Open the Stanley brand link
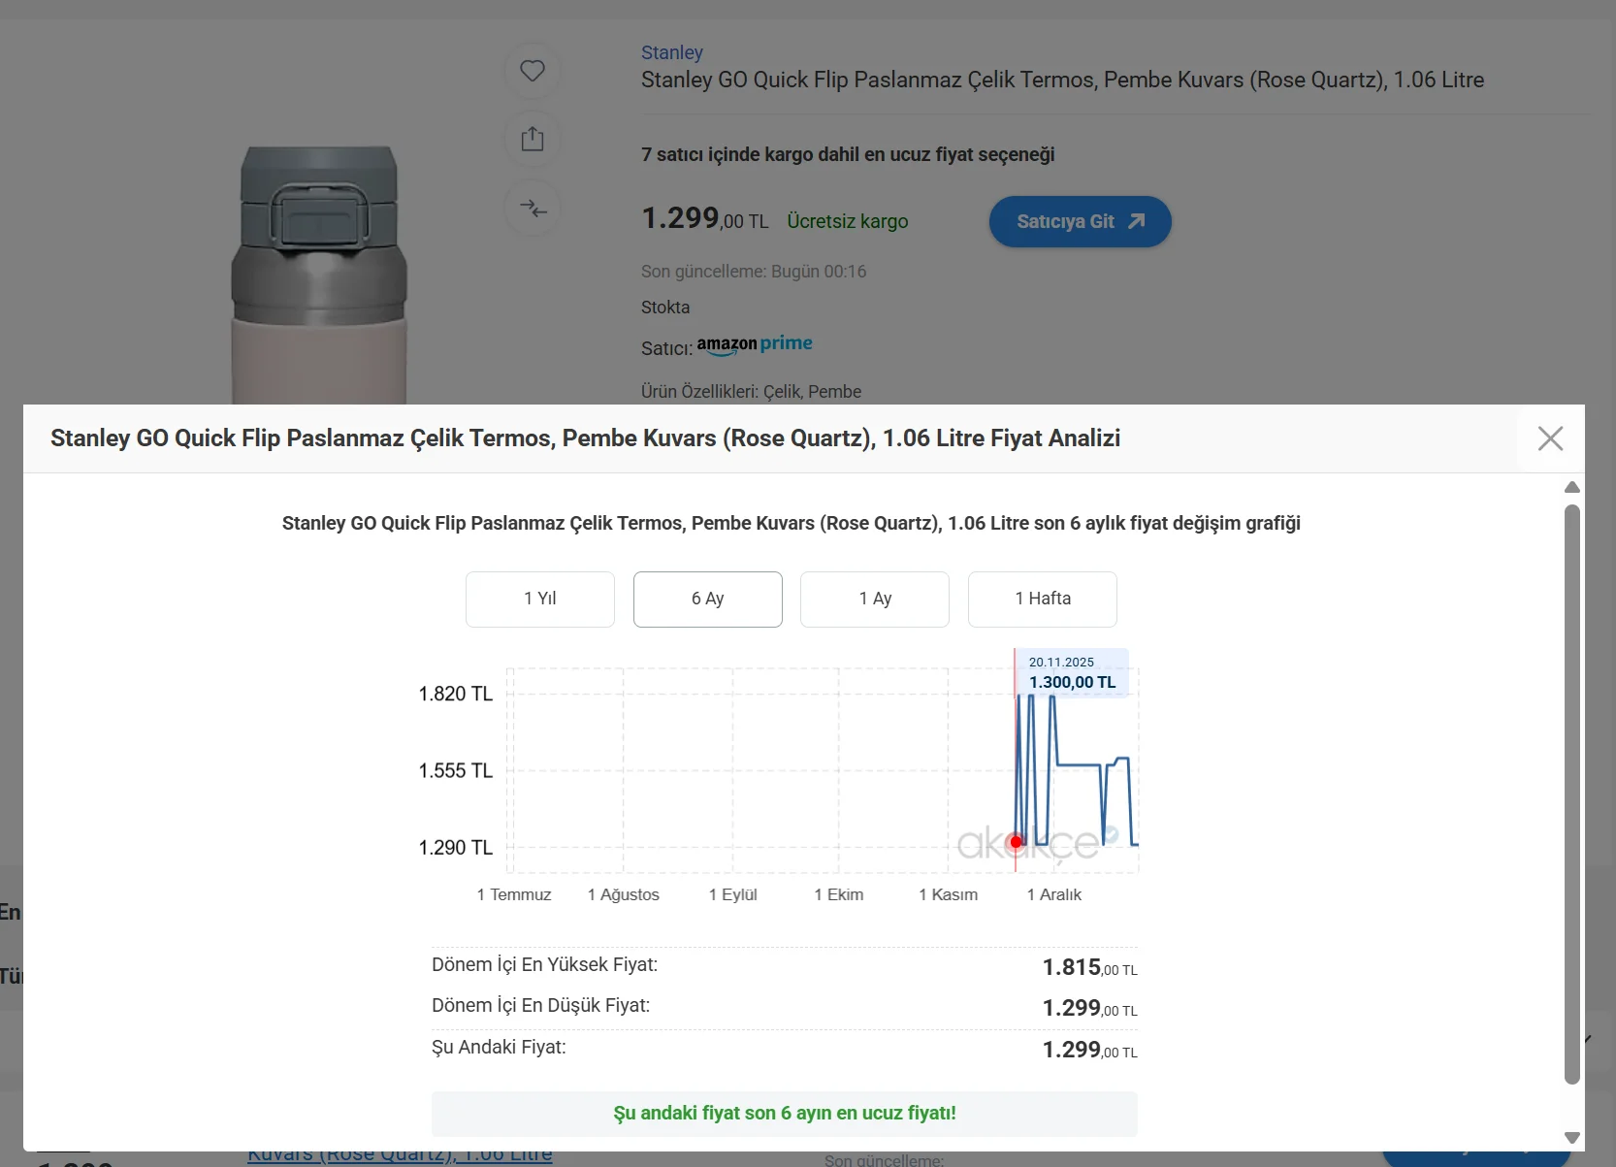Image resolution: width=1616 pixels, height=1167 pixels. tap(671, 52)
